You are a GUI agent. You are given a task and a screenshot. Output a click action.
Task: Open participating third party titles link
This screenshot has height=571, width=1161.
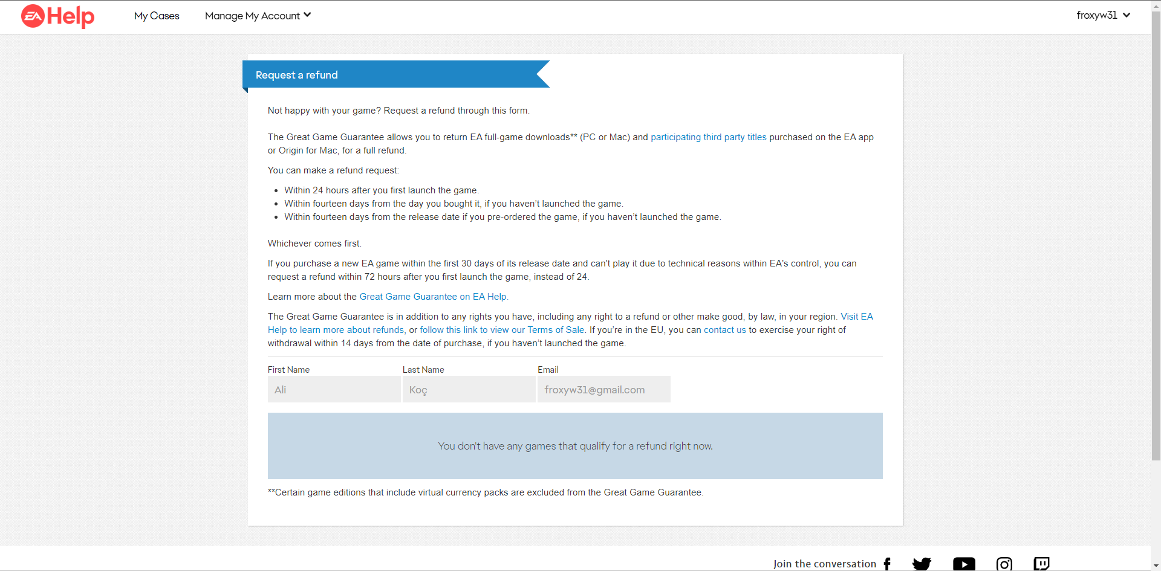[708, 137]
